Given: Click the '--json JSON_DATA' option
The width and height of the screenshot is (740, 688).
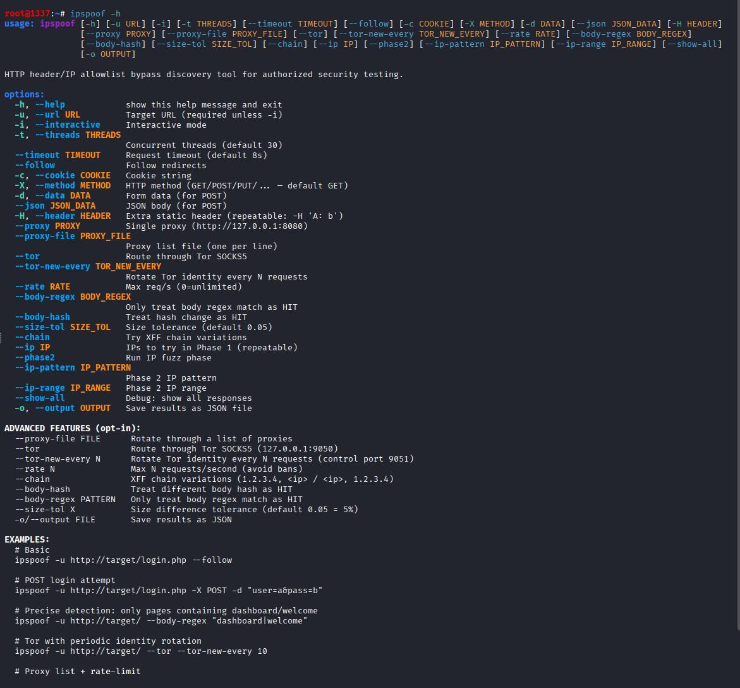Looking at the screenshot, I should [55, 206].
